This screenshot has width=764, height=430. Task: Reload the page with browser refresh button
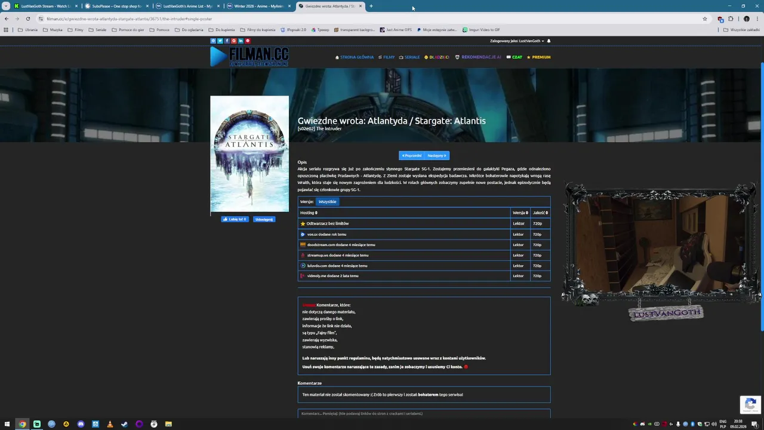click(27, 19)
